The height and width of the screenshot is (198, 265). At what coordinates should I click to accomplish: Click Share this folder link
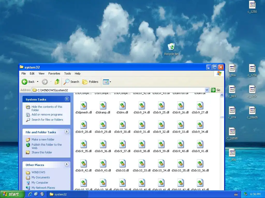42,152
